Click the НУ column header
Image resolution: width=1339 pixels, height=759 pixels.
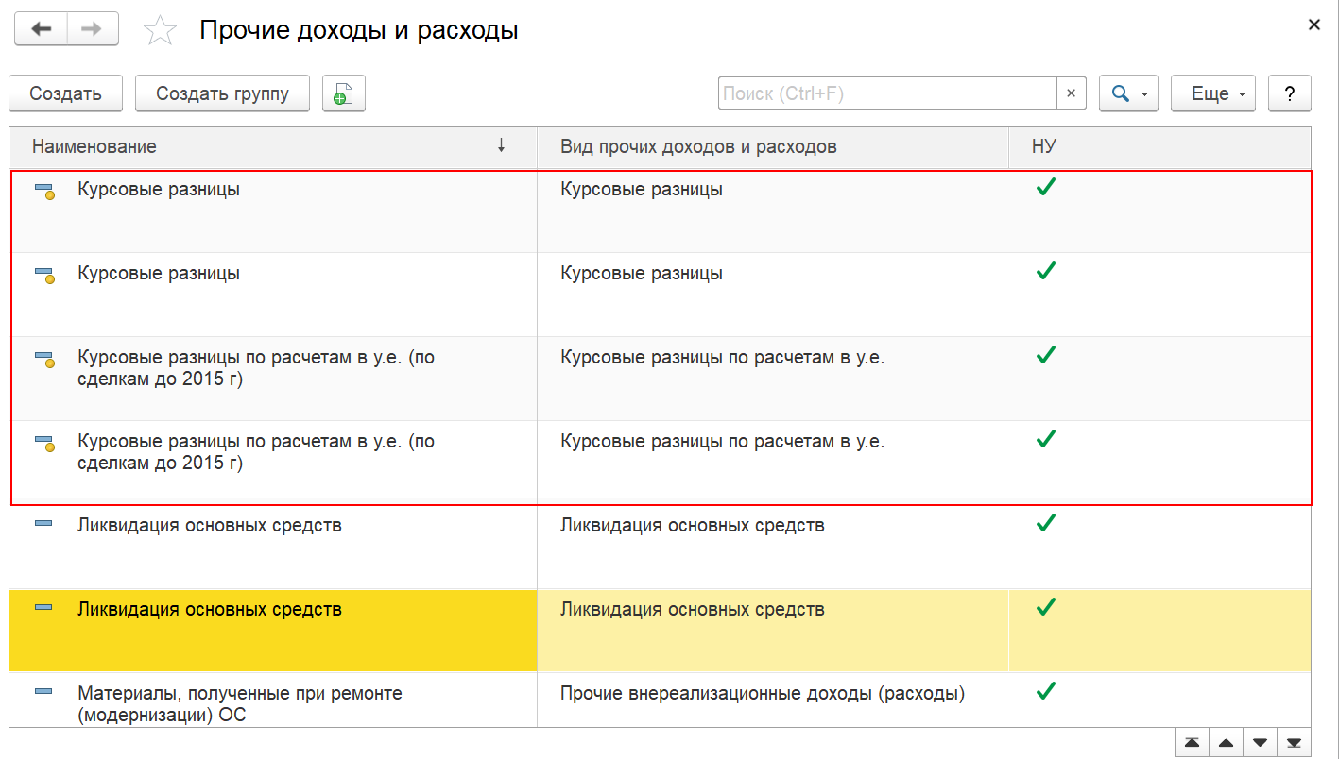(1044, 146)
